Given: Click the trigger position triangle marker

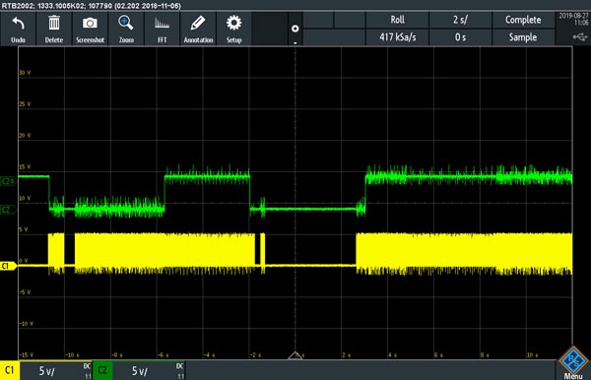Looking at the screenshot, I should coord(295,355).
